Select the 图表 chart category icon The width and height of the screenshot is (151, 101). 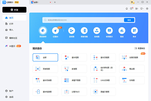[x=122, y=31]
